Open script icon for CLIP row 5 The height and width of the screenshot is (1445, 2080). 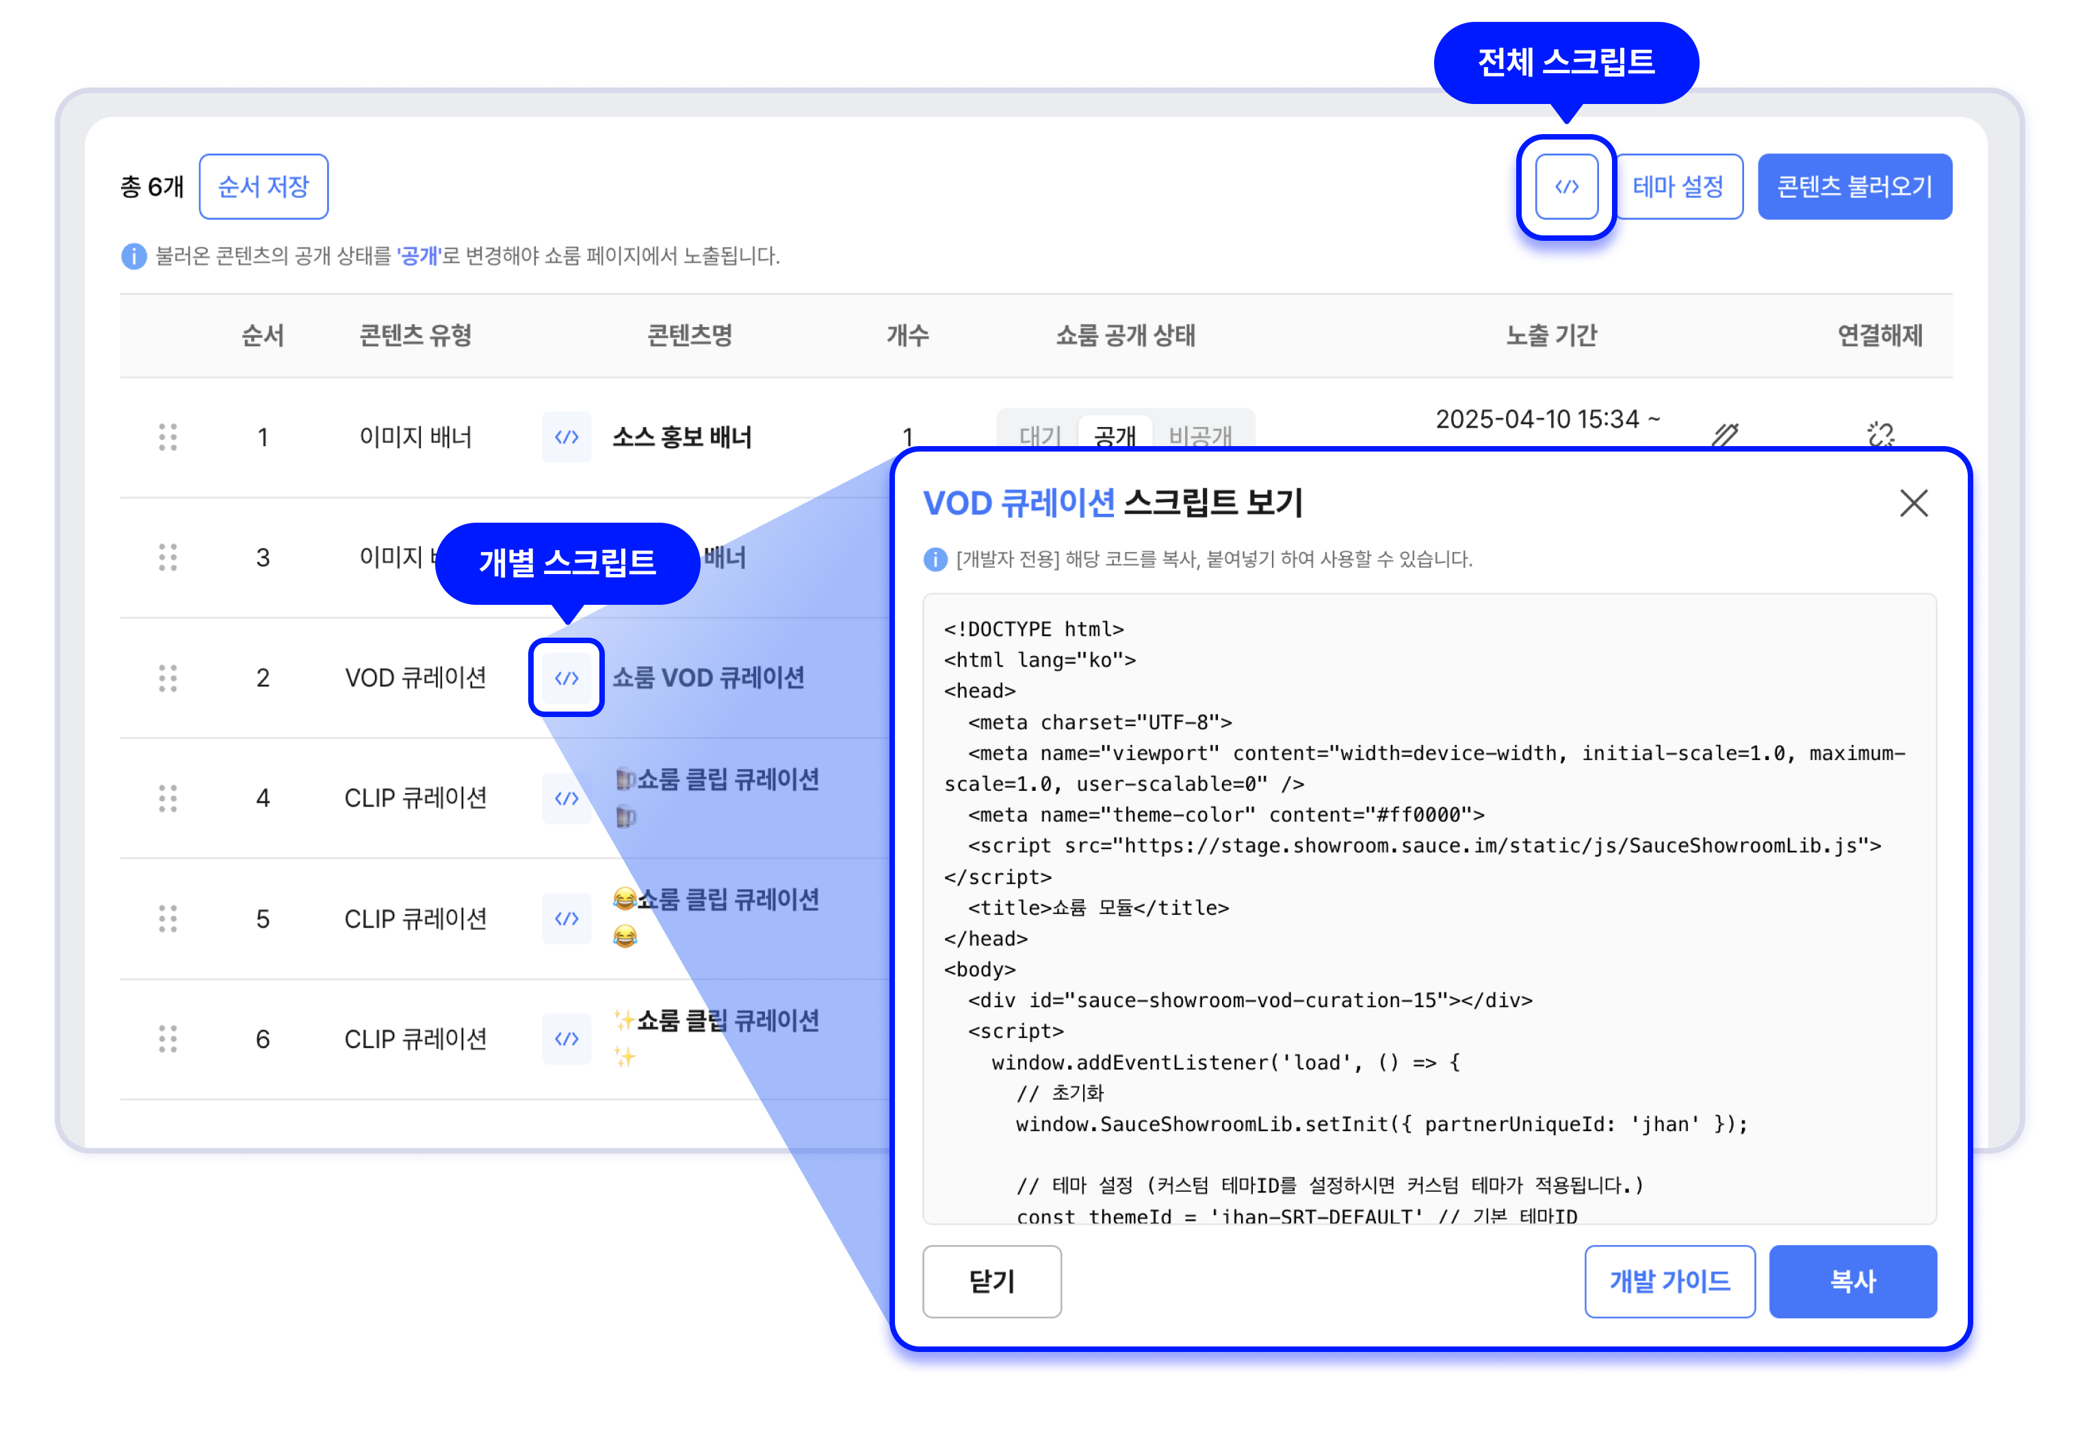click(x=566, y=918)
